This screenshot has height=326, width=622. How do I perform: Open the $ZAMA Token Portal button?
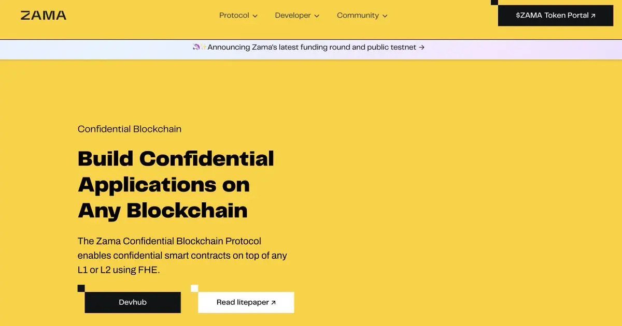coord(555,16)
